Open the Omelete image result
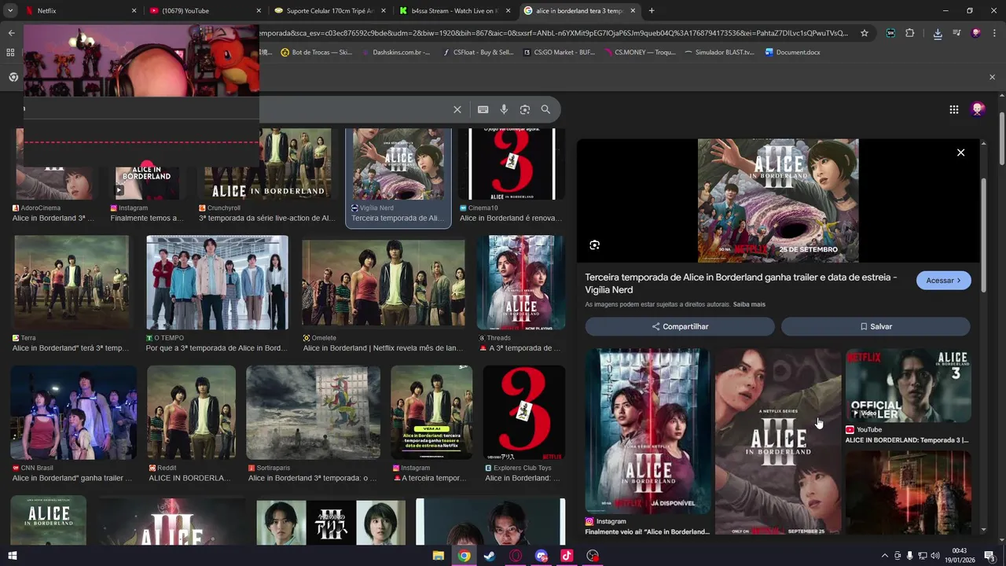 (x=384, y=283)
